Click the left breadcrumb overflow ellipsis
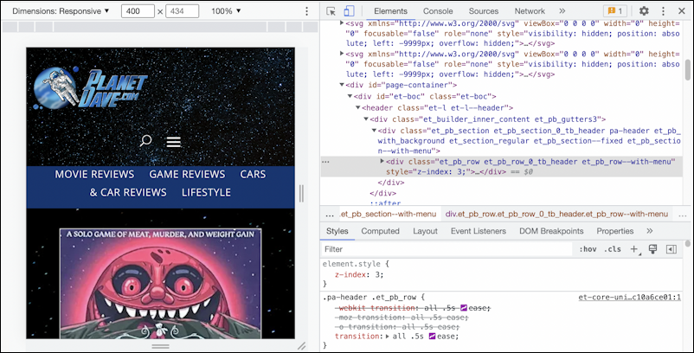 330,215
